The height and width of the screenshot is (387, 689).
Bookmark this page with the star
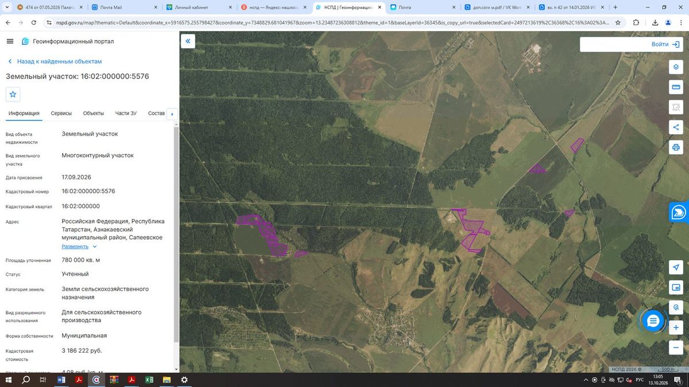[x=618, y=22]
